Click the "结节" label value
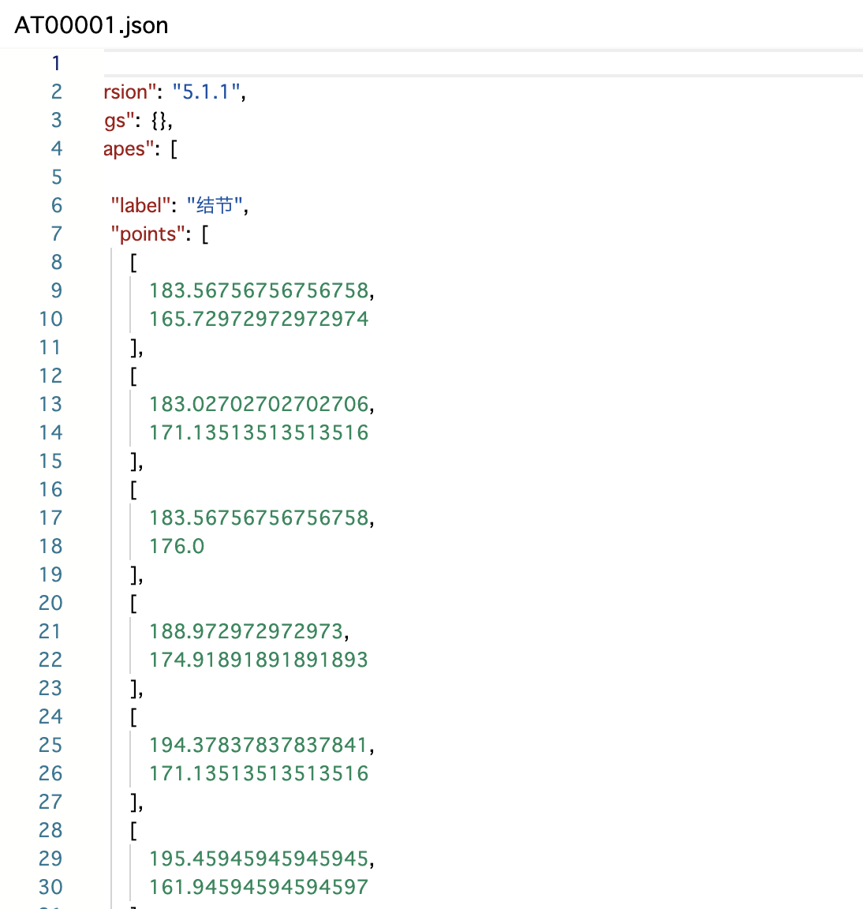Image resolution: width=863 pixels, height=909 pixels. pyautogui.click(x=215, y=205)
